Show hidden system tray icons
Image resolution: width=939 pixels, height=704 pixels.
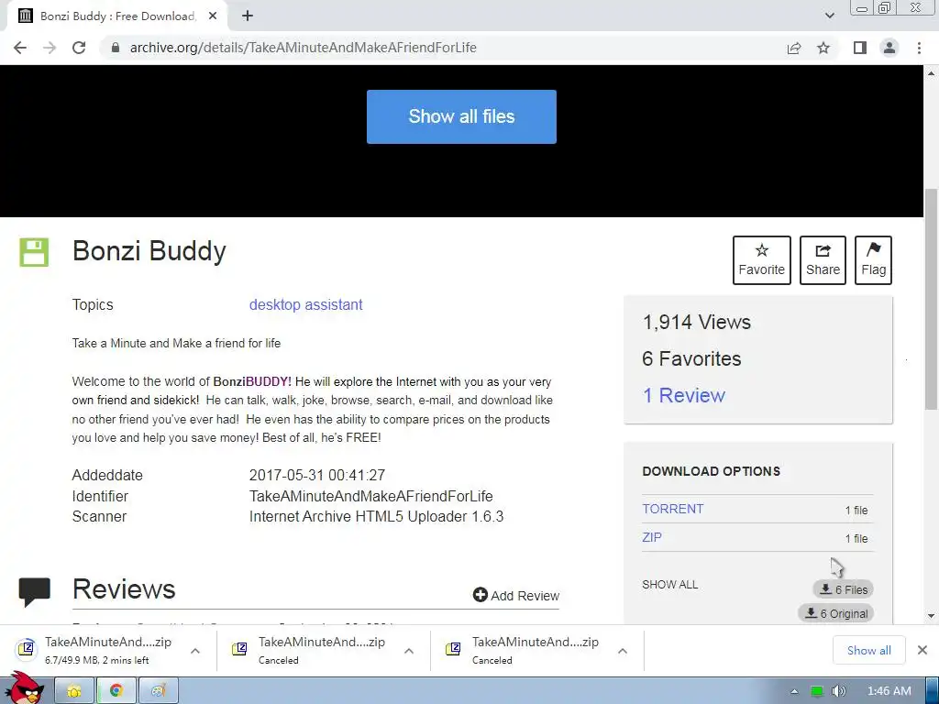(x=794, y=691)
